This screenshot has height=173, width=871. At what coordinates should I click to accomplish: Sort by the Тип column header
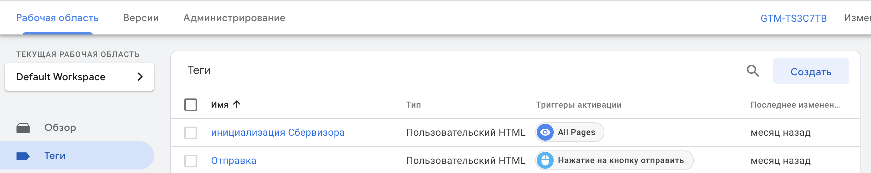pos(413,105)
